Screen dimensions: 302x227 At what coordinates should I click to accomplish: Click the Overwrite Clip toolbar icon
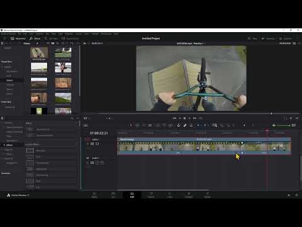point(164,125)
